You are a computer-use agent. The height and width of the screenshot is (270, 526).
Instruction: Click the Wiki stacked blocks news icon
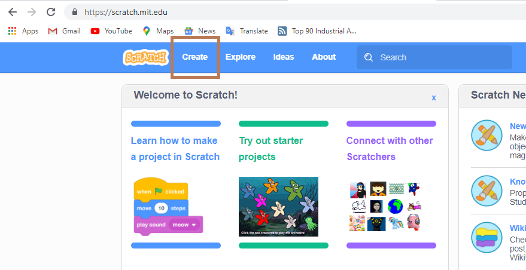(x=487, y=237)
